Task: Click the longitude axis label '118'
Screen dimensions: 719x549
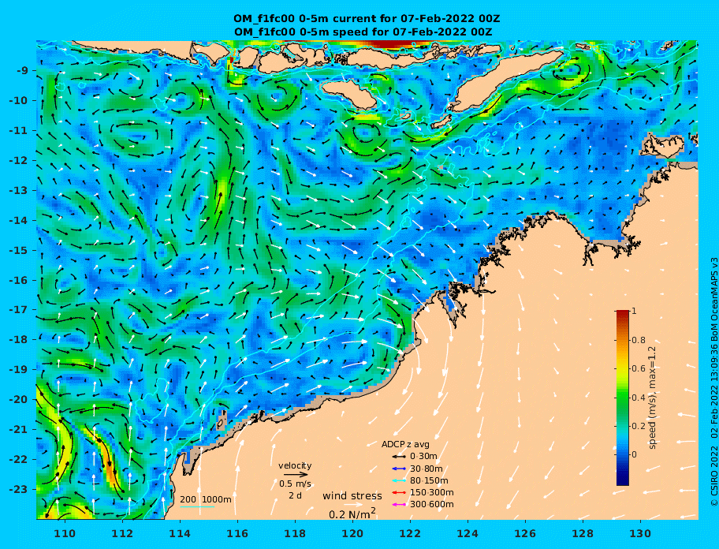Action: click(295, 533)
